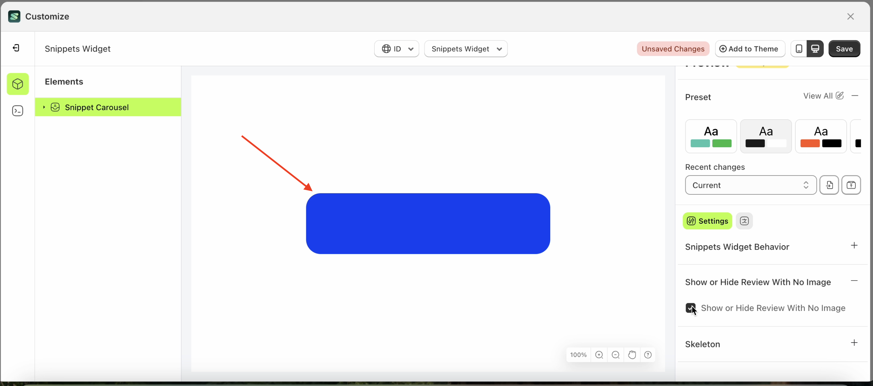873x386 pixels.
Task: Uncheck Show or Hide Review With No Image
Action: coord(690,308)
